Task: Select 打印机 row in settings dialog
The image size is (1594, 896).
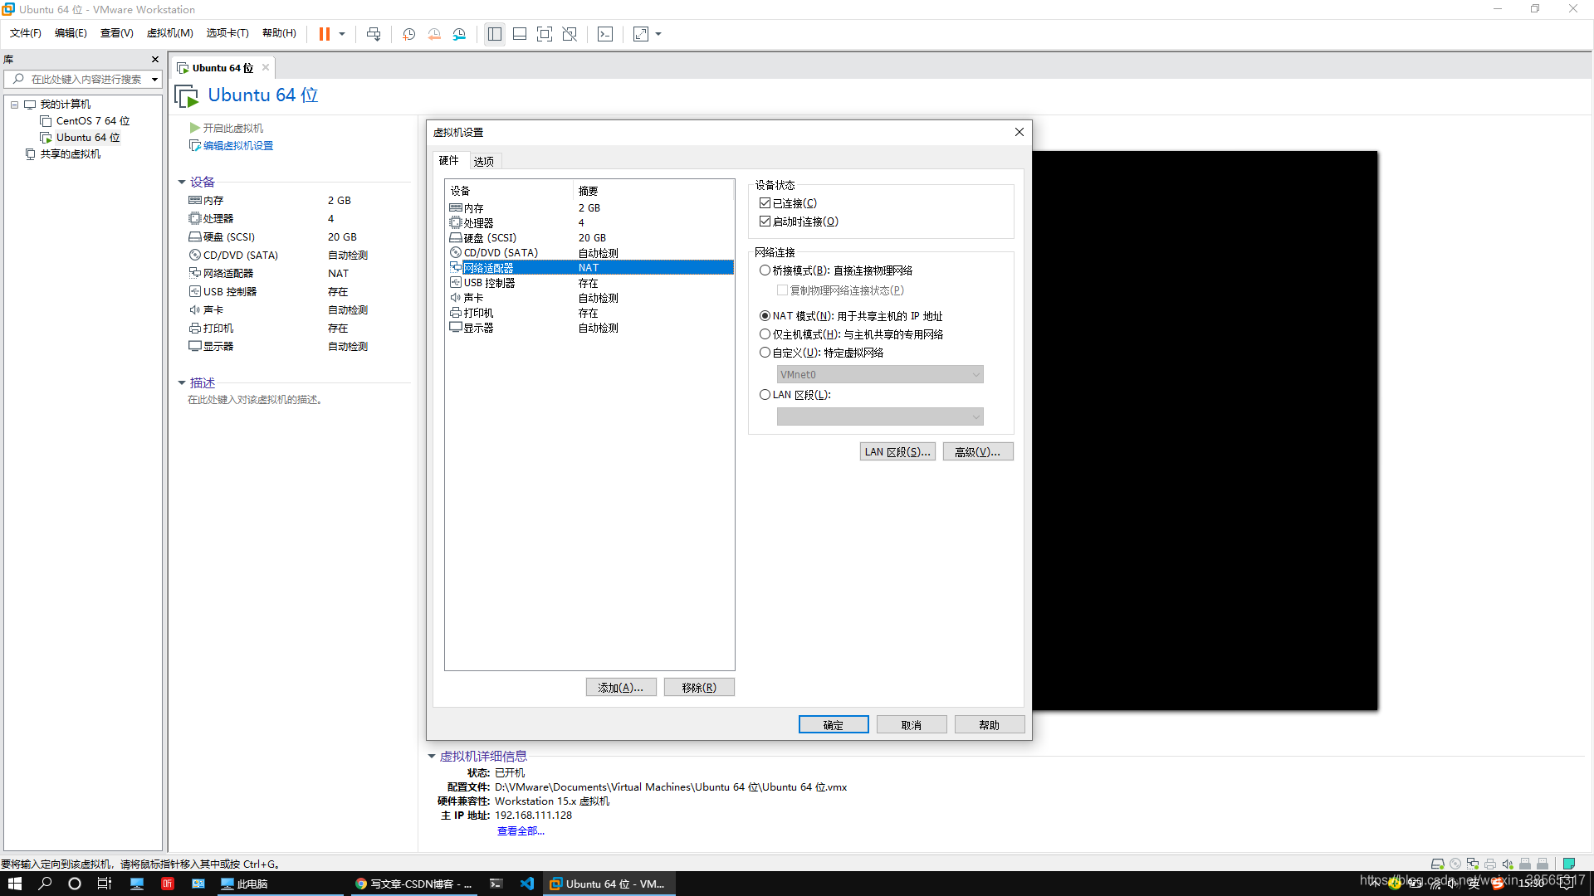Action: [589, 313]
